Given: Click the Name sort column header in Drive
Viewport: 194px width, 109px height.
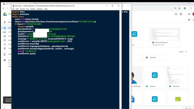Looking at the screenshot, I should [181, 52].
